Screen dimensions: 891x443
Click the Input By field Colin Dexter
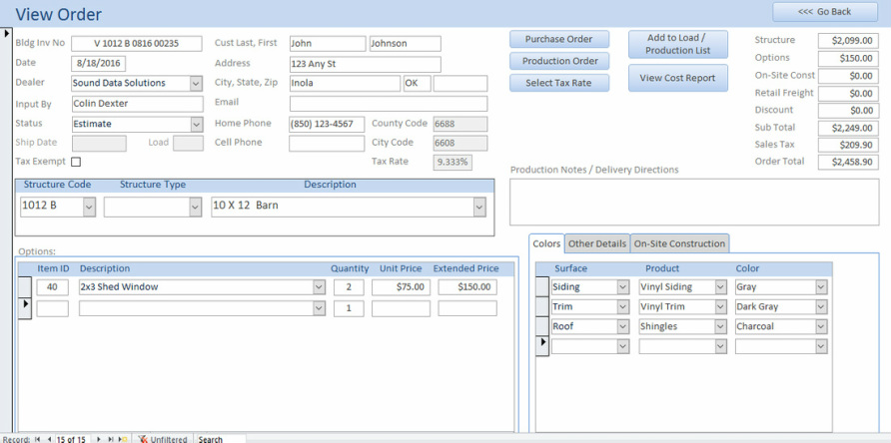point(138,104)
